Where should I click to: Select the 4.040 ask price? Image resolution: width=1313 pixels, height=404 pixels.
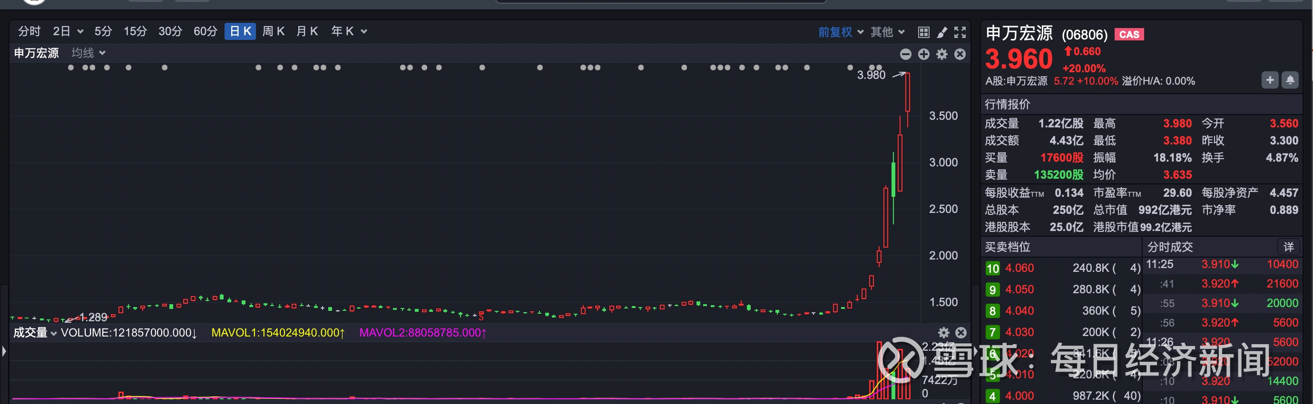[1019, 311]
